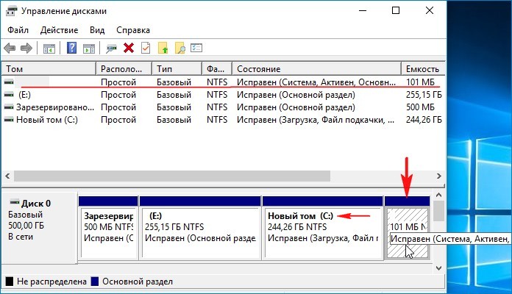Select the hatched 101 МБ partition block
Image resolution: width=512 pixels, height=294 pixels.
pyautogui.click(x=408, y=228)
